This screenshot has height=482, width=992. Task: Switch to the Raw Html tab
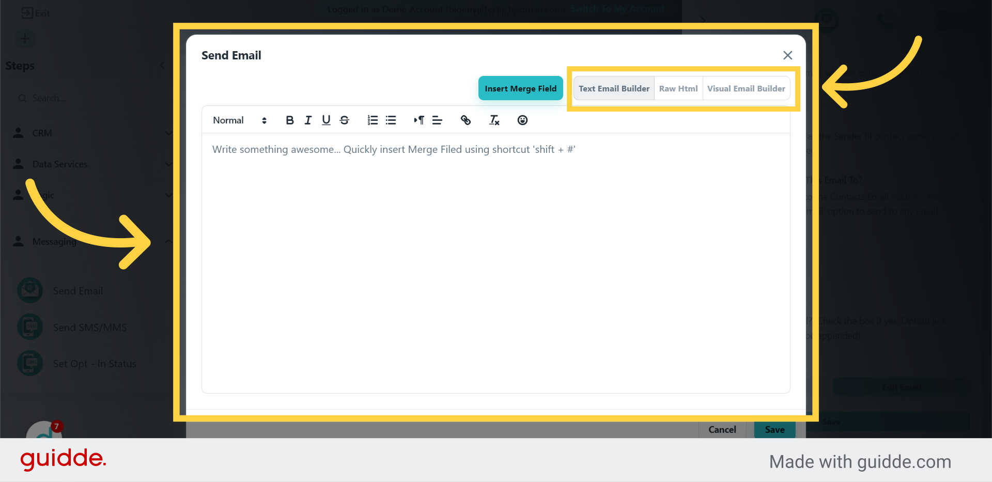coord(678,89)
